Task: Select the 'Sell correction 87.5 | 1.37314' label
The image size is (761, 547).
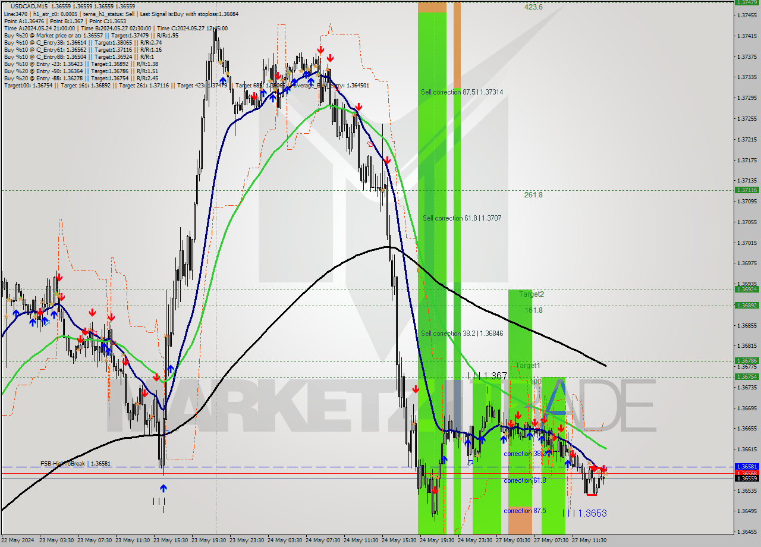Action: (462, 92)
